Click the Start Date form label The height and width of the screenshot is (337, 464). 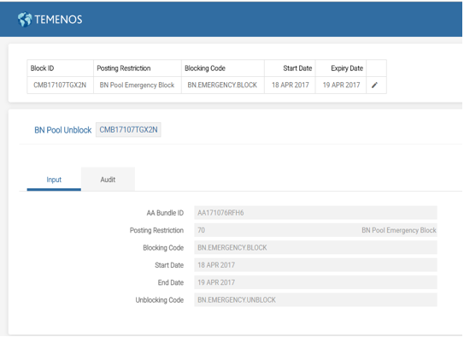pos(169,265)
